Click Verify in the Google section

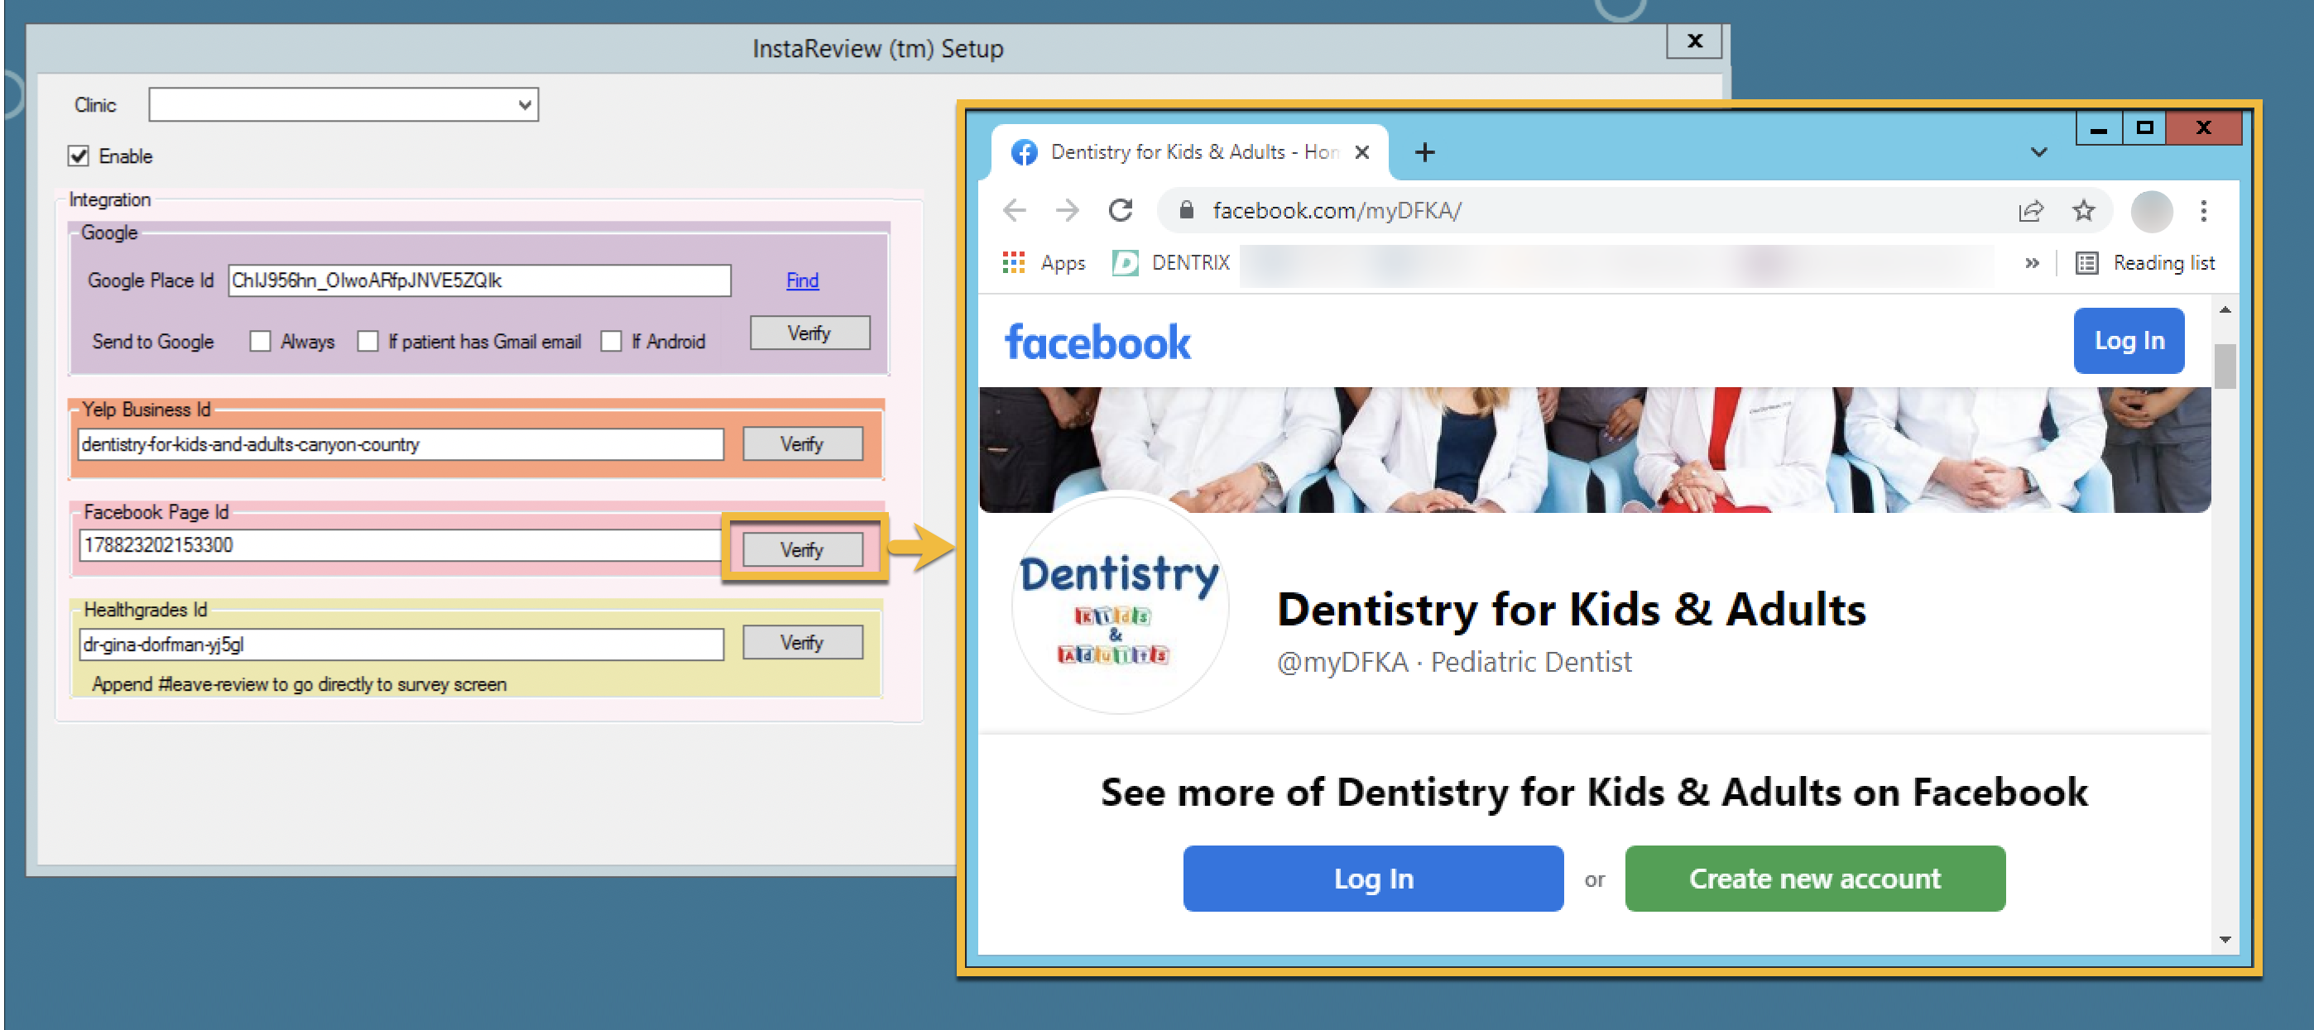[809, 333]
